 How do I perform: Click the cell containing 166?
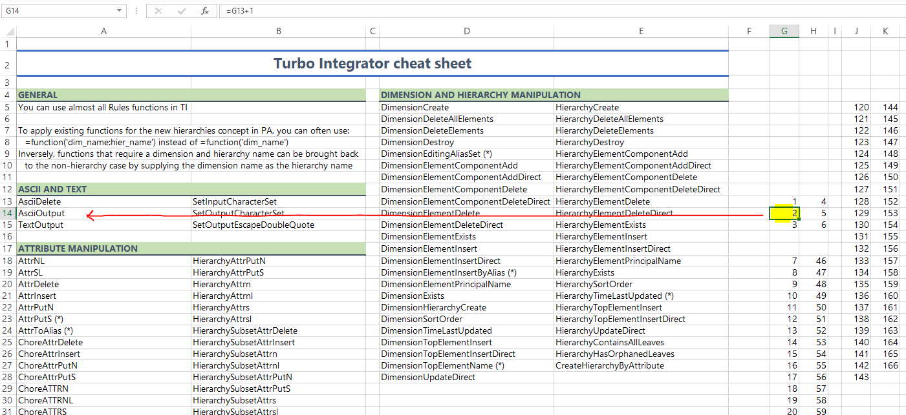(885, 365)
